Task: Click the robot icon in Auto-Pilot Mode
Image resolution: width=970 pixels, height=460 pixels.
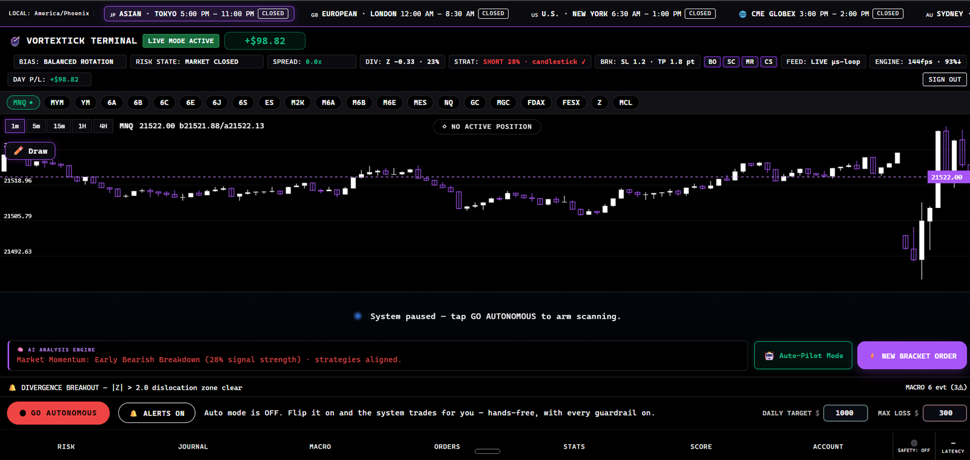Action: point(769,356)
